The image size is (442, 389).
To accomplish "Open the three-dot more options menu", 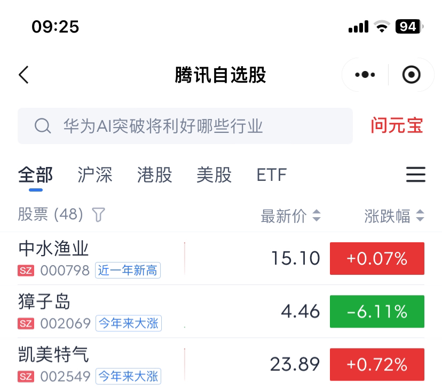I will click(365, 75).
